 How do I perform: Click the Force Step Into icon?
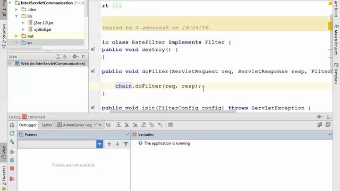(x=135, y=125)
